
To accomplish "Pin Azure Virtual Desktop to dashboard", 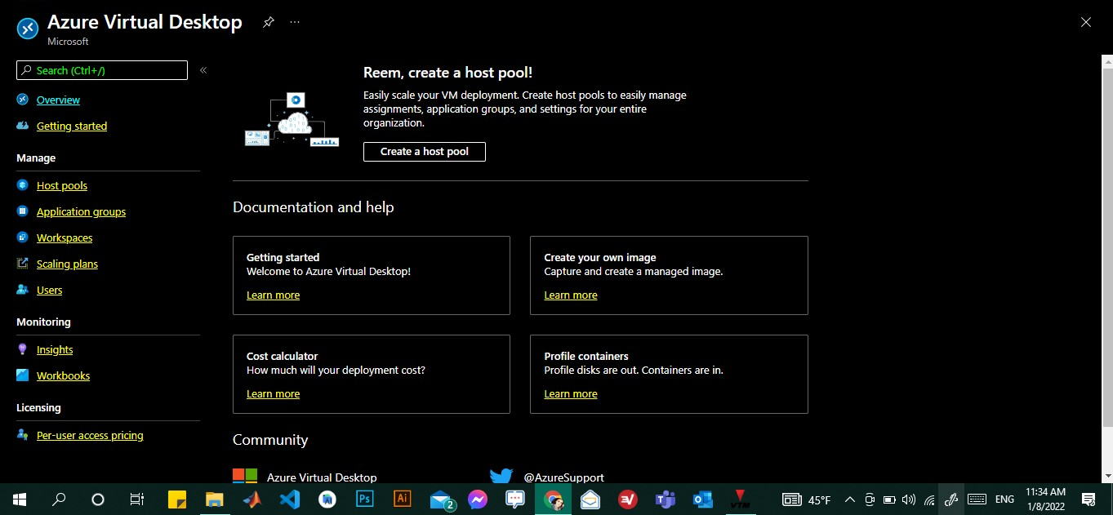I will 268,22.
